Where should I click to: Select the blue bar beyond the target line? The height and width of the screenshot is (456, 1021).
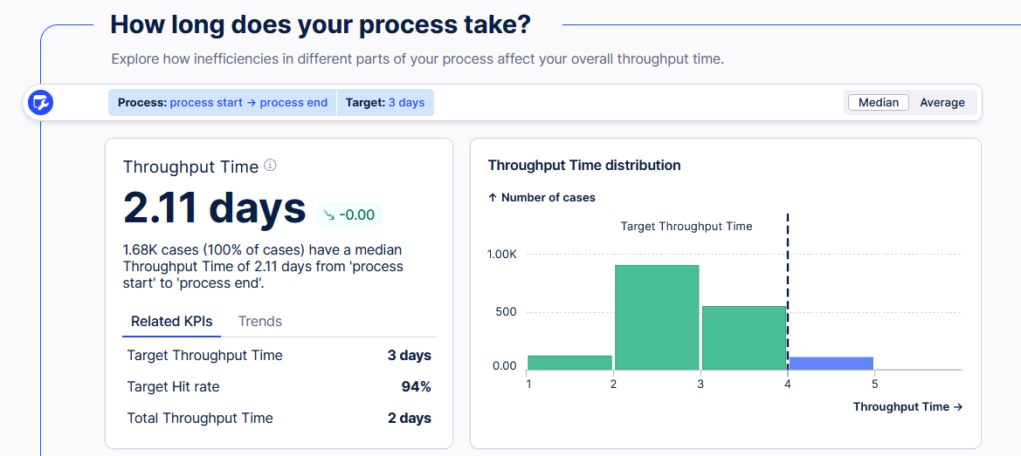click(831, 363)
